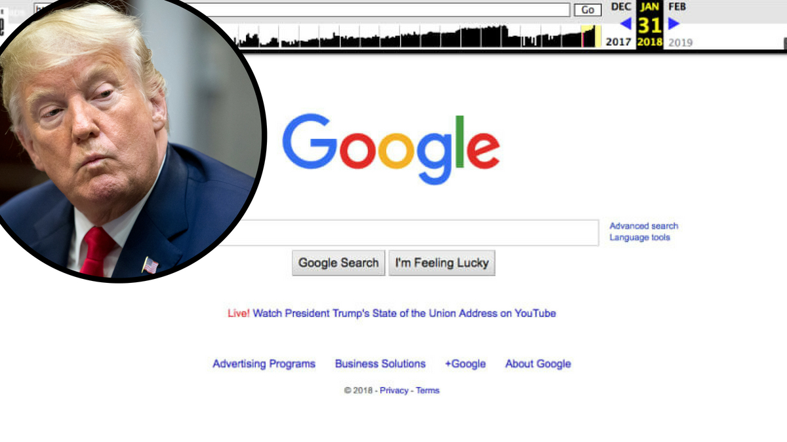Screen dimensions: 787x442
Task: Click the next capture blue right arrow
Action: pos(674,24)
